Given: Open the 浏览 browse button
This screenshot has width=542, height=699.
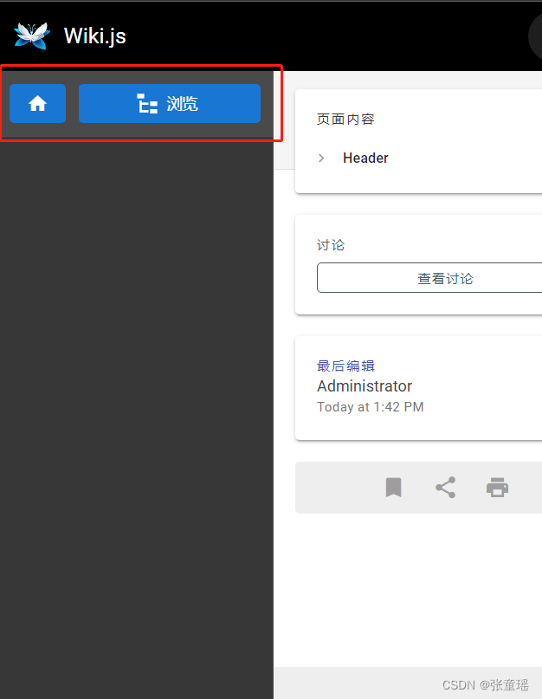Looking at the screenshot, I should pos(170,103).
